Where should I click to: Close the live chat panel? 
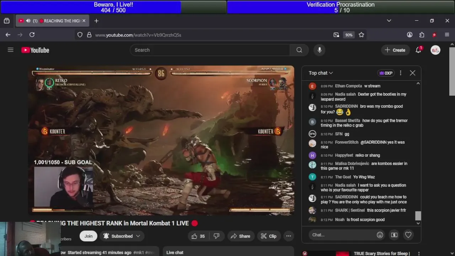pyautogui.click(x=412, y=73)
